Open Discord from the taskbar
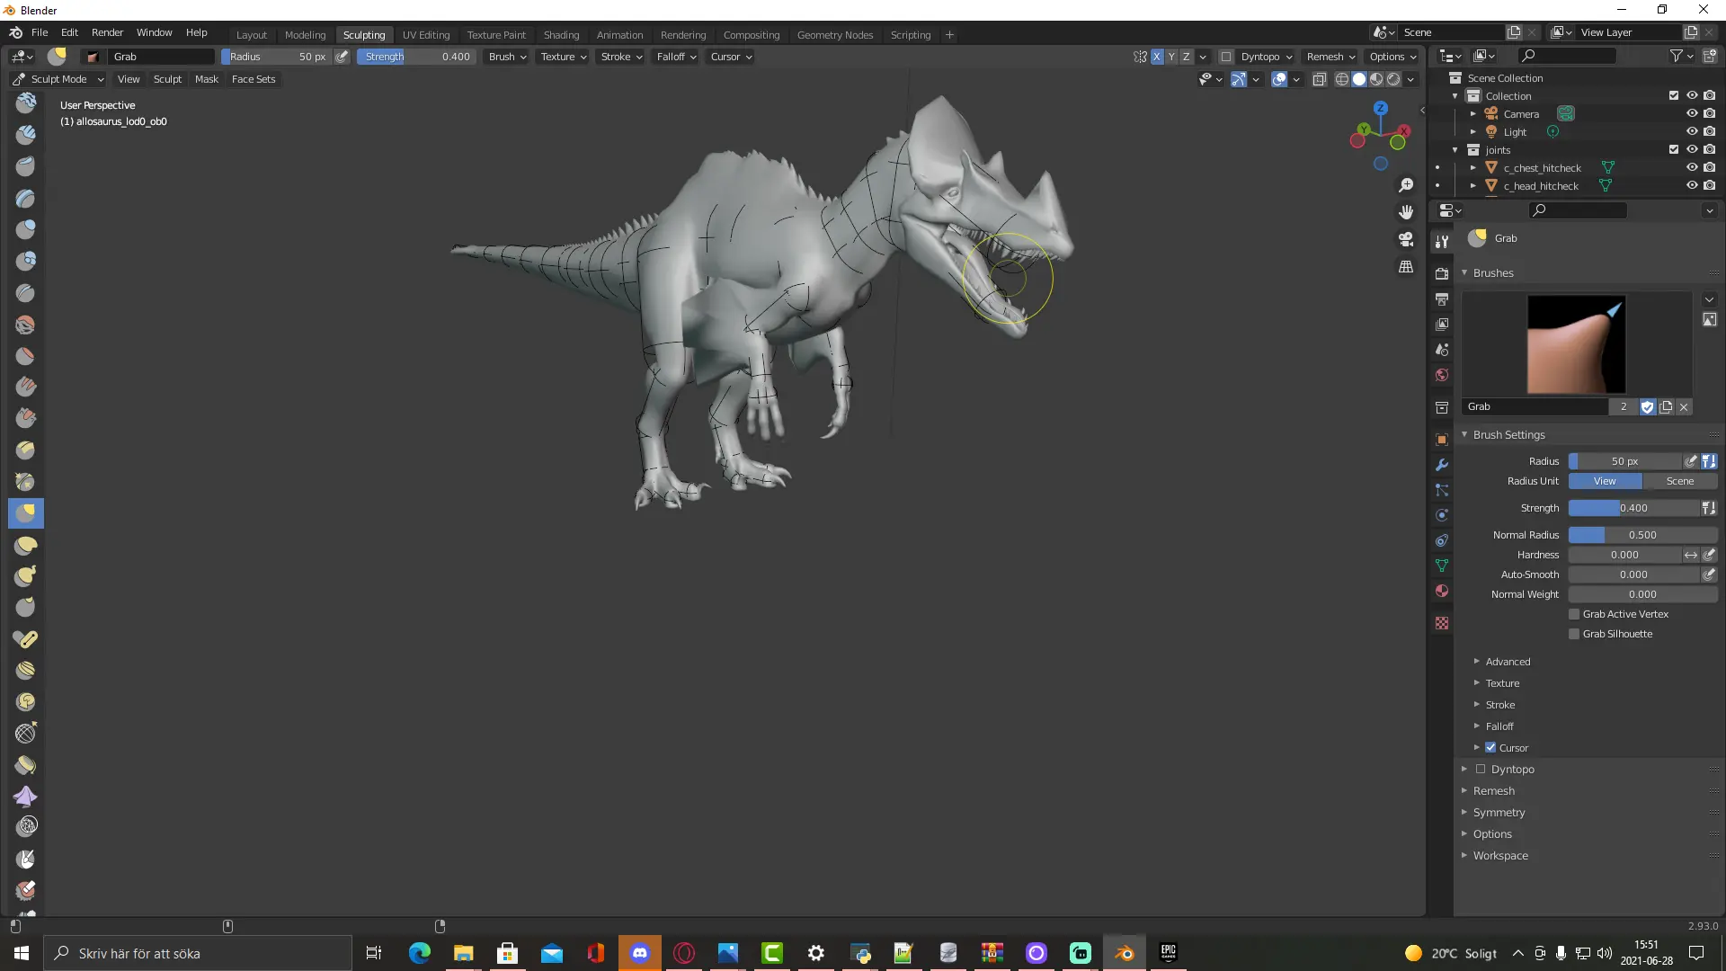Screen dimensions: 1726x971 tap(640, 953)
